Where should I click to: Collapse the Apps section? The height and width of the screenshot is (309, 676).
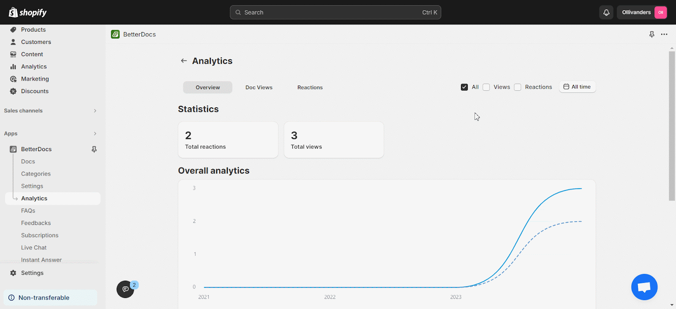95,133
